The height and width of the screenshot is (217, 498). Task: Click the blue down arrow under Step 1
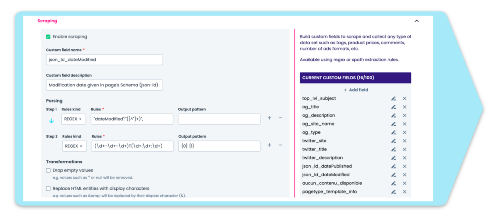(51, 121)
